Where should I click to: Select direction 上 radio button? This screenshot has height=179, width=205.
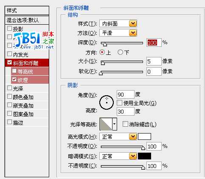tap(102, 52)
